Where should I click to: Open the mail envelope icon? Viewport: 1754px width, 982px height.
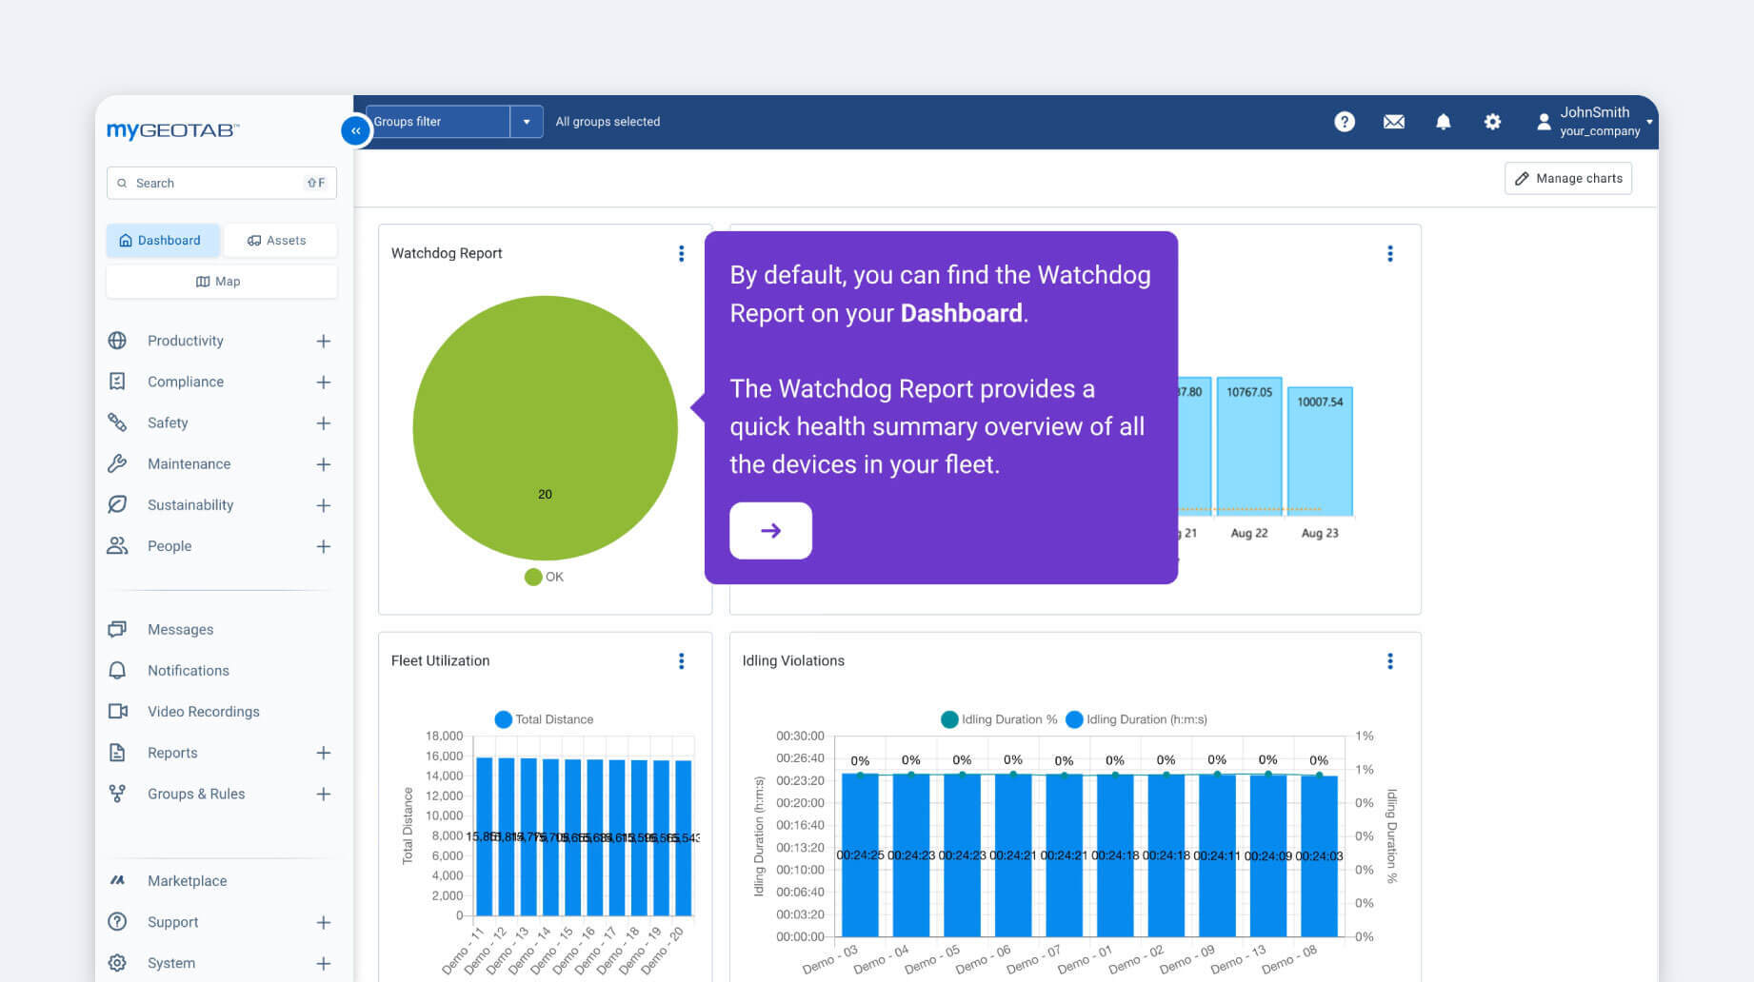1394,122
